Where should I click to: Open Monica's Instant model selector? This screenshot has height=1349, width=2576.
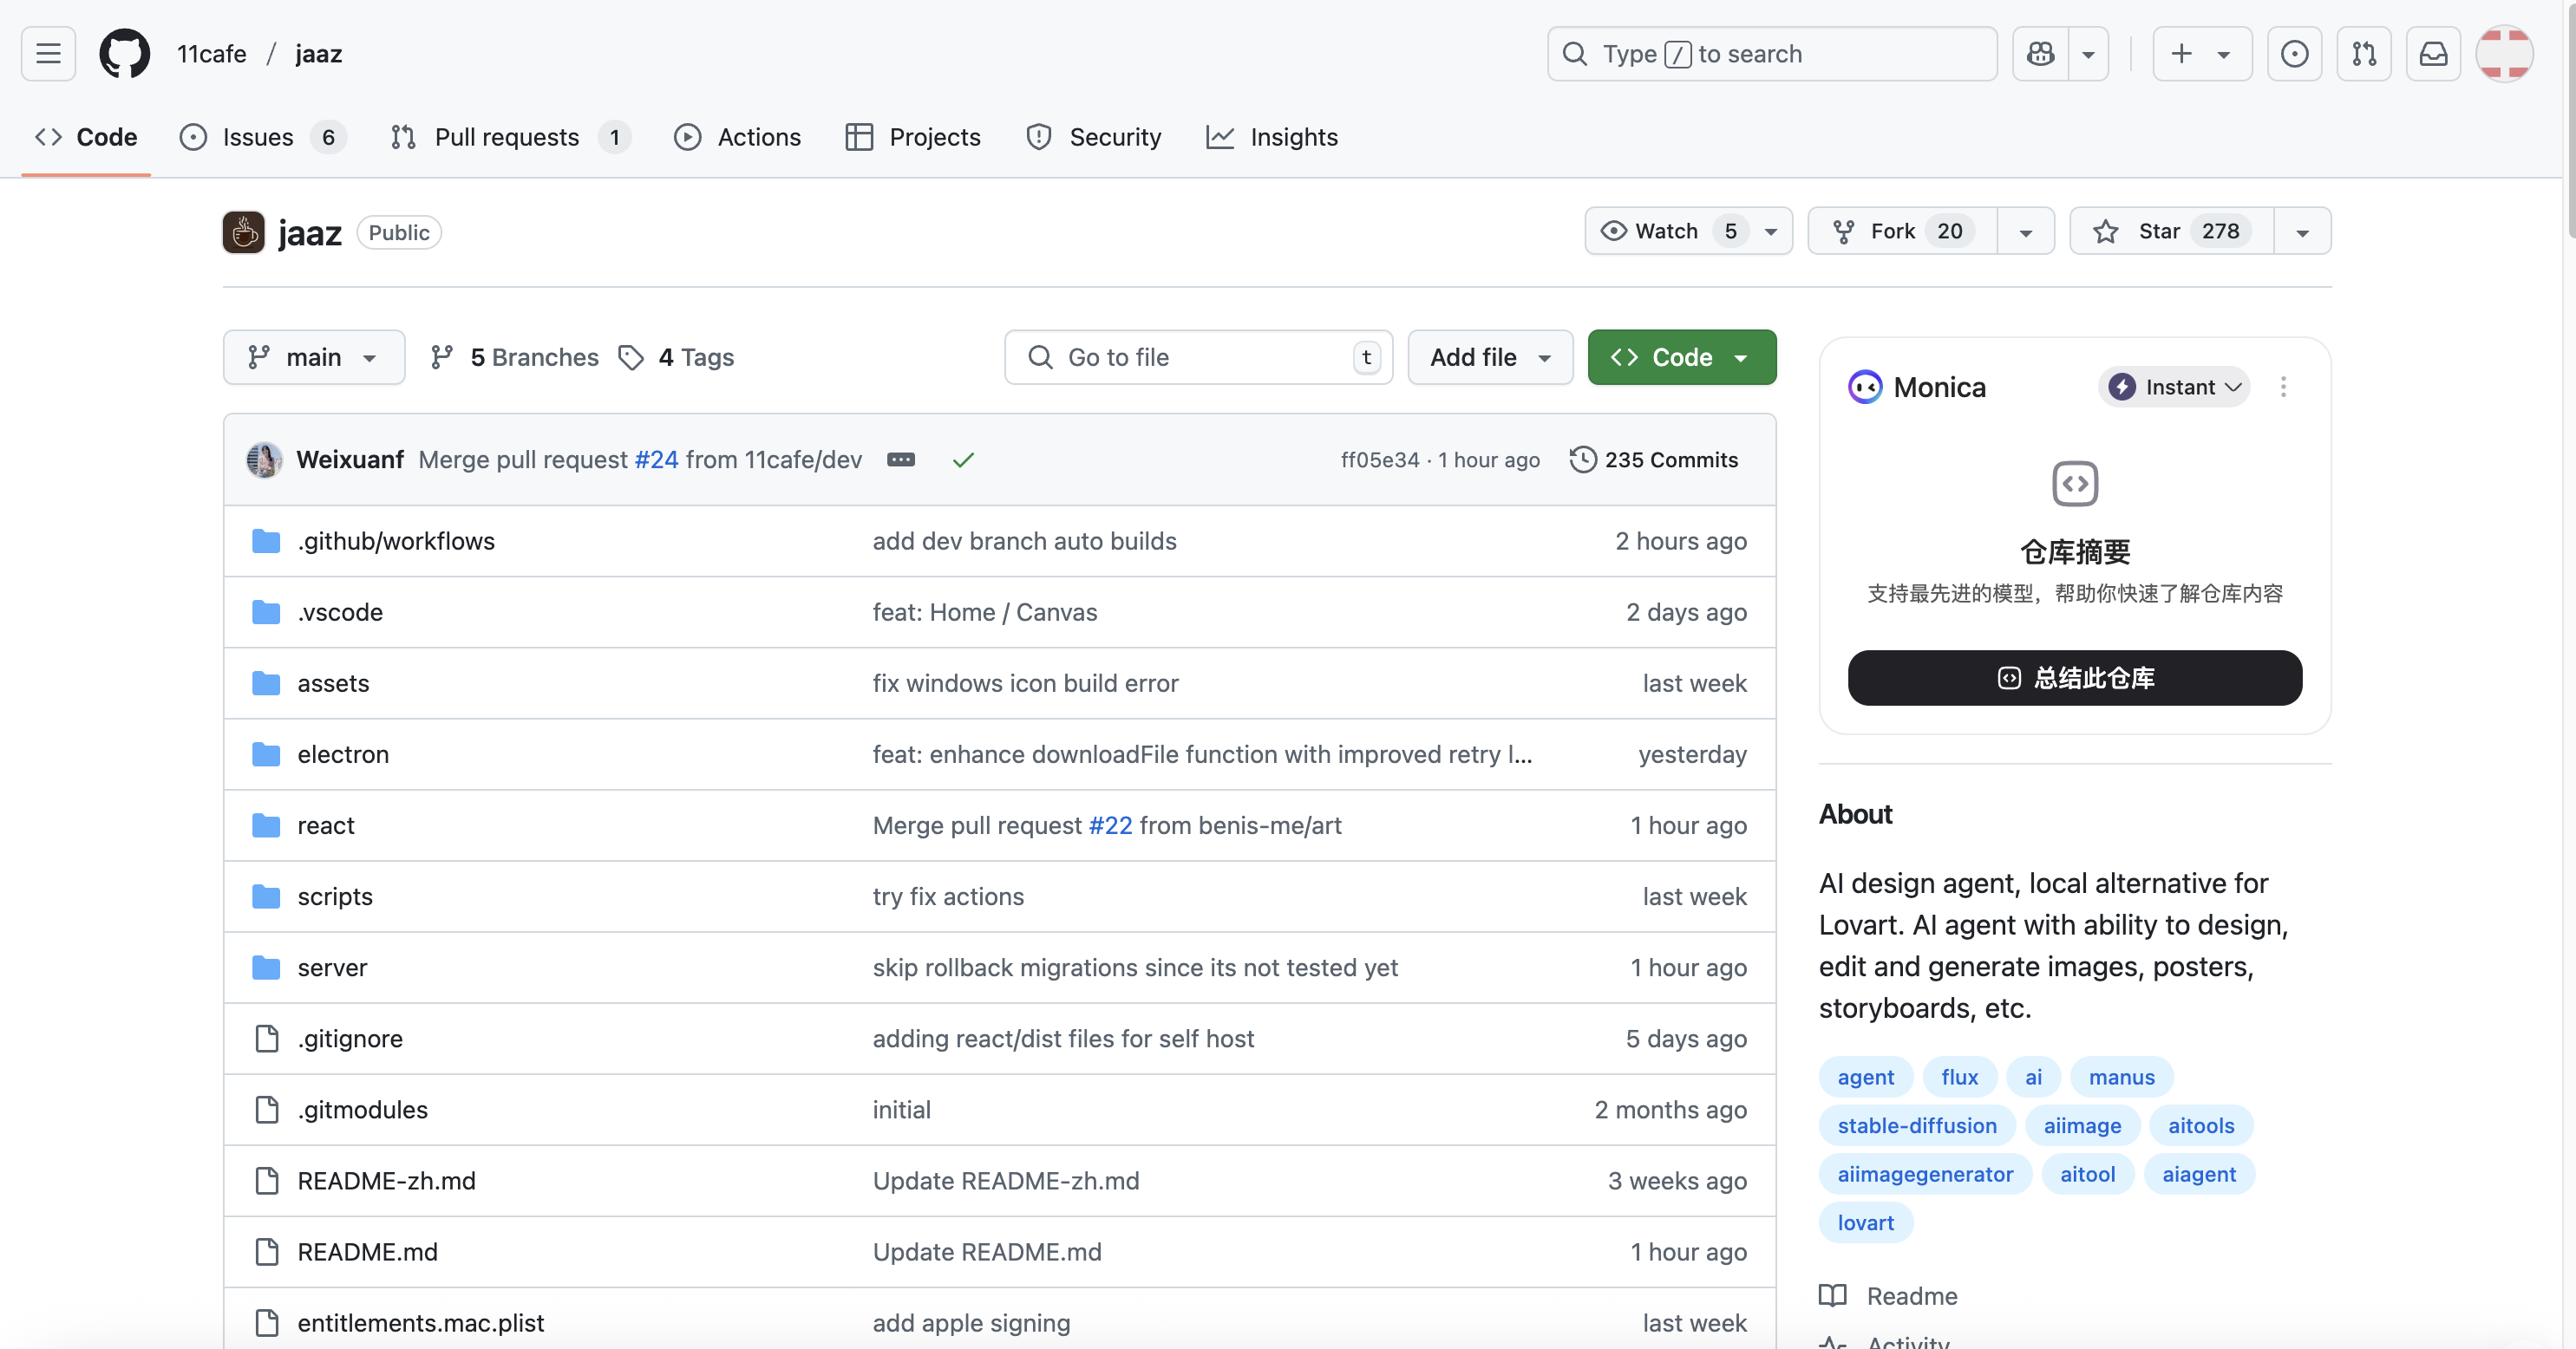pyautogui.click(x=2175, y=387)
